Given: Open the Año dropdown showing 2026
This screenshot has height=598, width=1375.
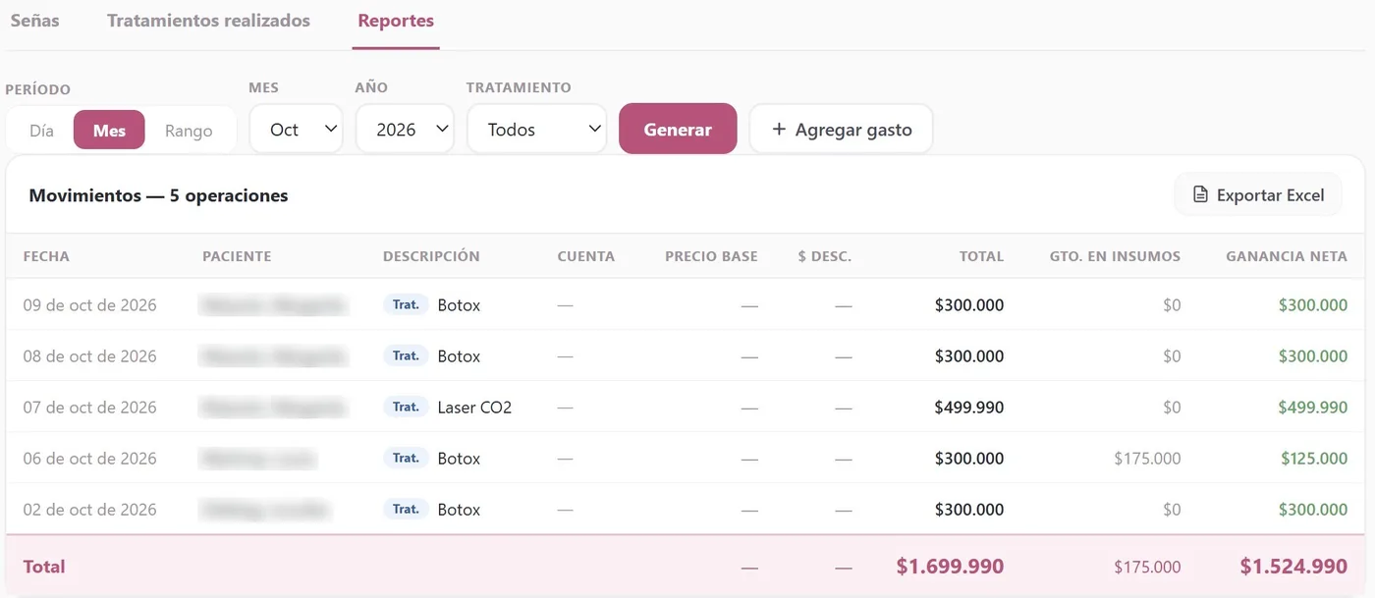Looking at the screenshot, I should click(405, 129).
